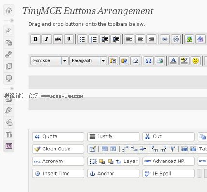Click the unlink broken chain icon
Screen dimensions: 207x192
click(x=176, y=39)
